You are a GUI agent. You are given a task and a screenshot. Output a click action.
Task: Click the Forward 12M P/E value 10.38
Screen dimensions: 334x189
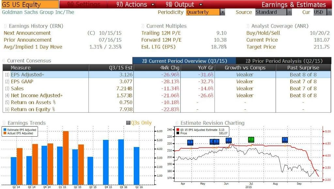(220, 40)
